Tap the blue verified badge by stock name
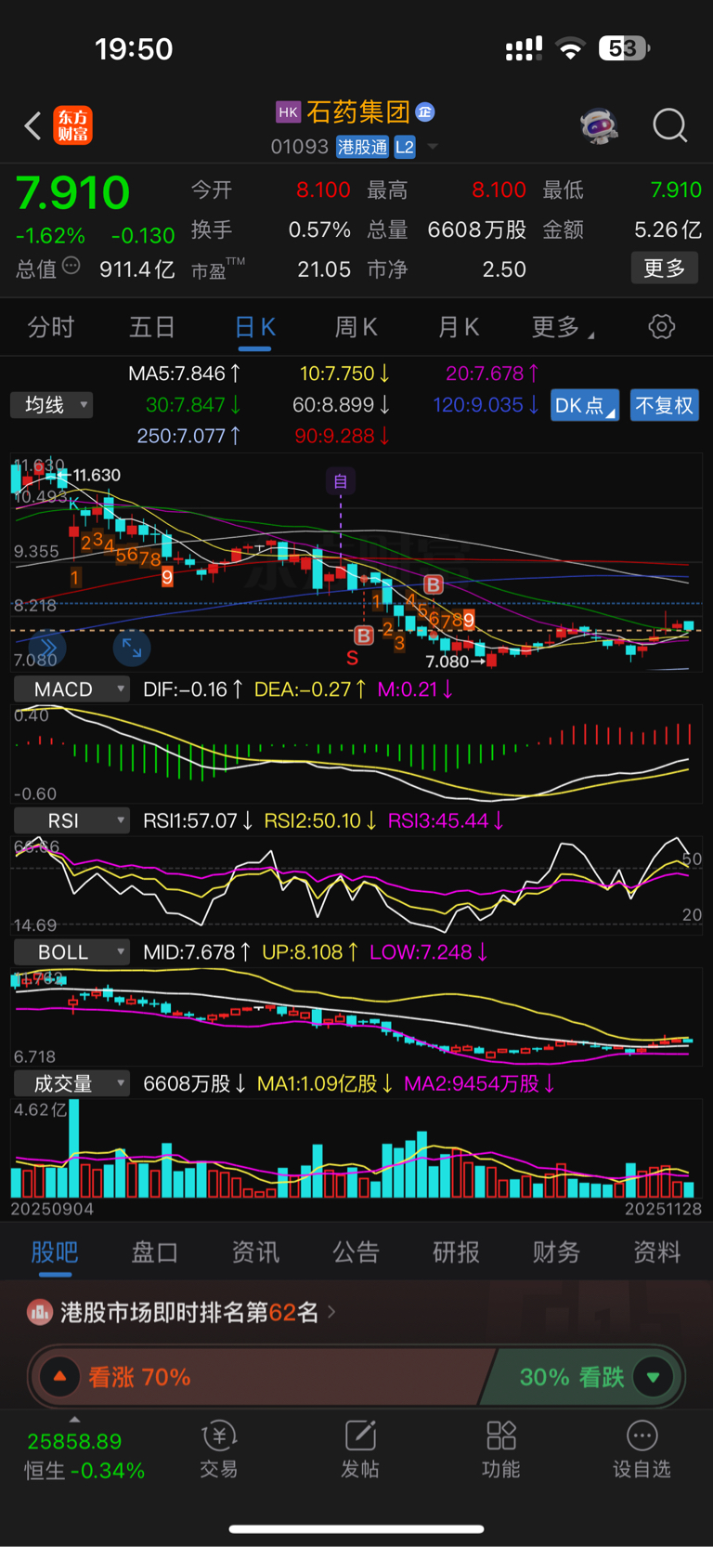Viewport: 713px width, 1547px height. [425, 111]
